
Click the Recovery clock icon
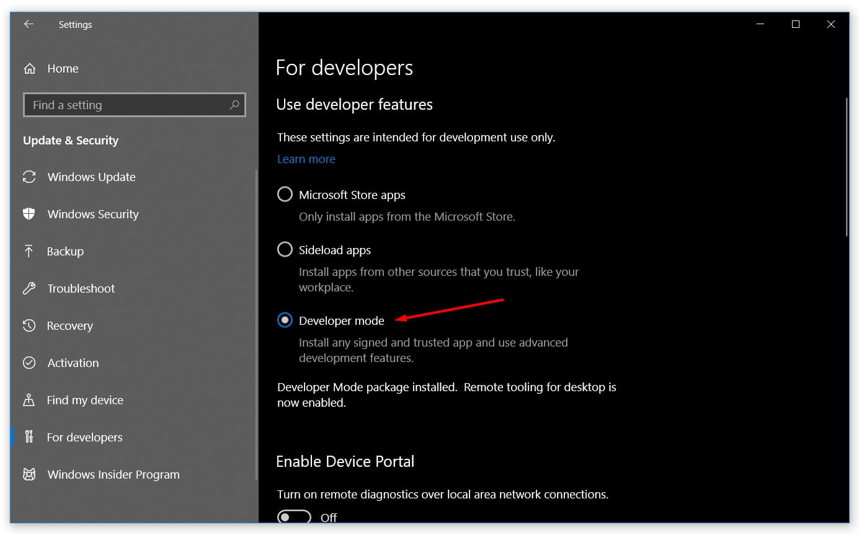pyautogui.click(x=29, y=325)
